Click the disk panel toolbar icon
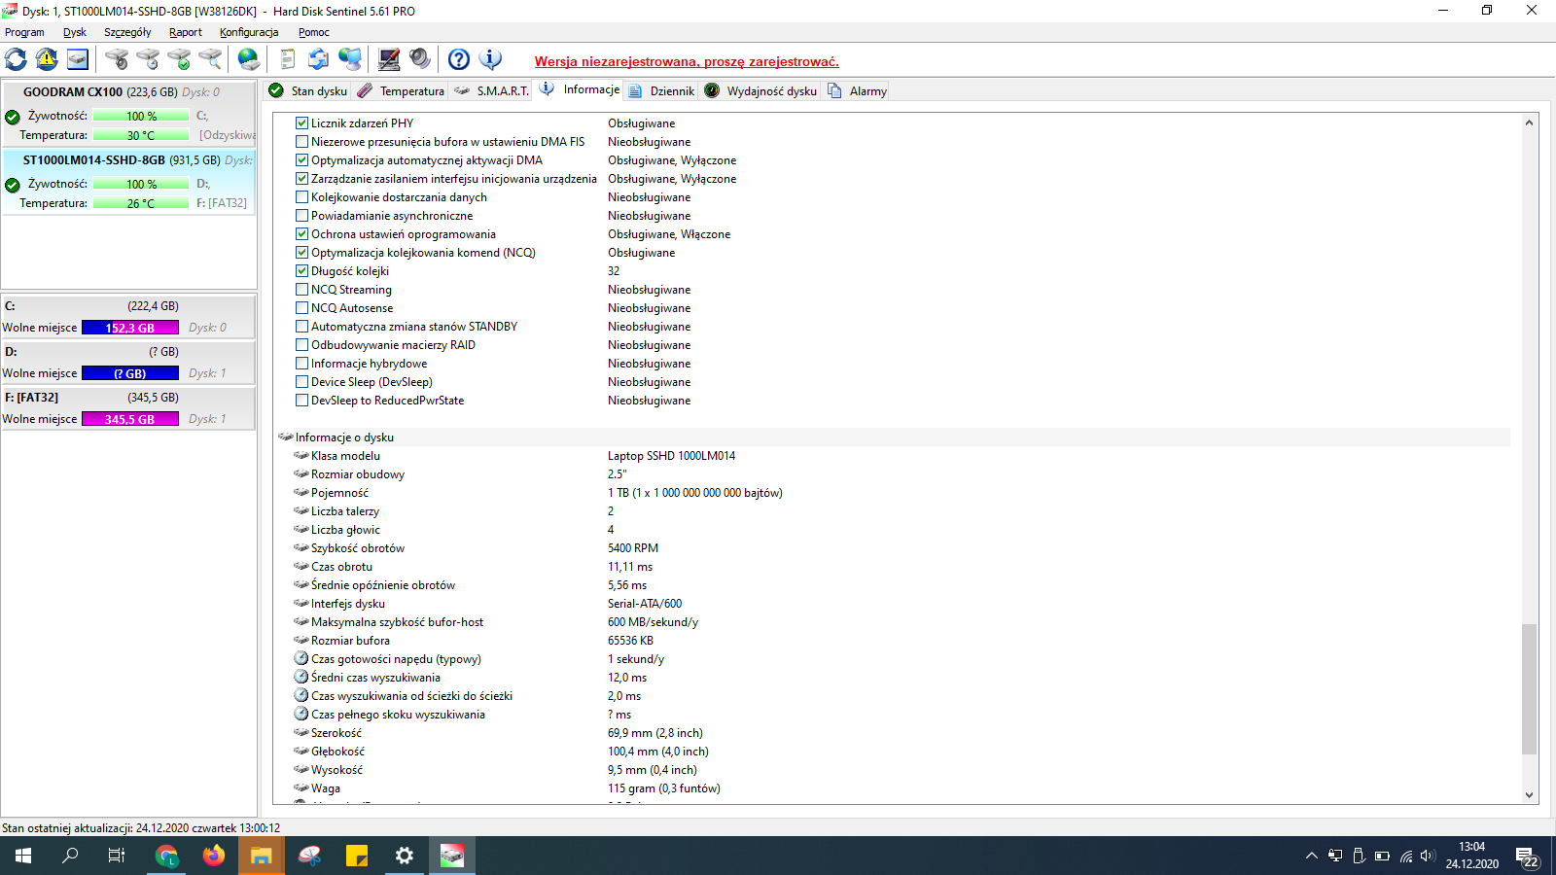 coord(78,59)
